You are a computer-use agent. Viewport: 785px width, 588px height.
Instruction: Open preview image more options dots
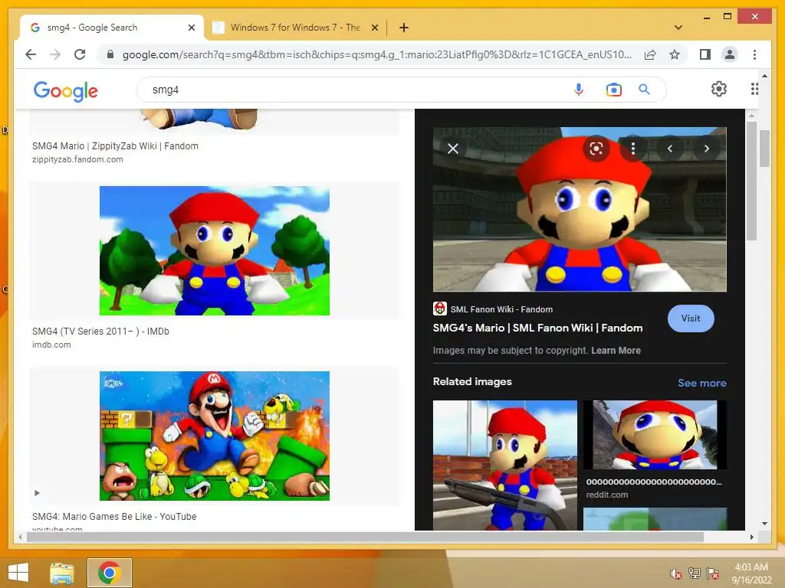pos(633,149)
